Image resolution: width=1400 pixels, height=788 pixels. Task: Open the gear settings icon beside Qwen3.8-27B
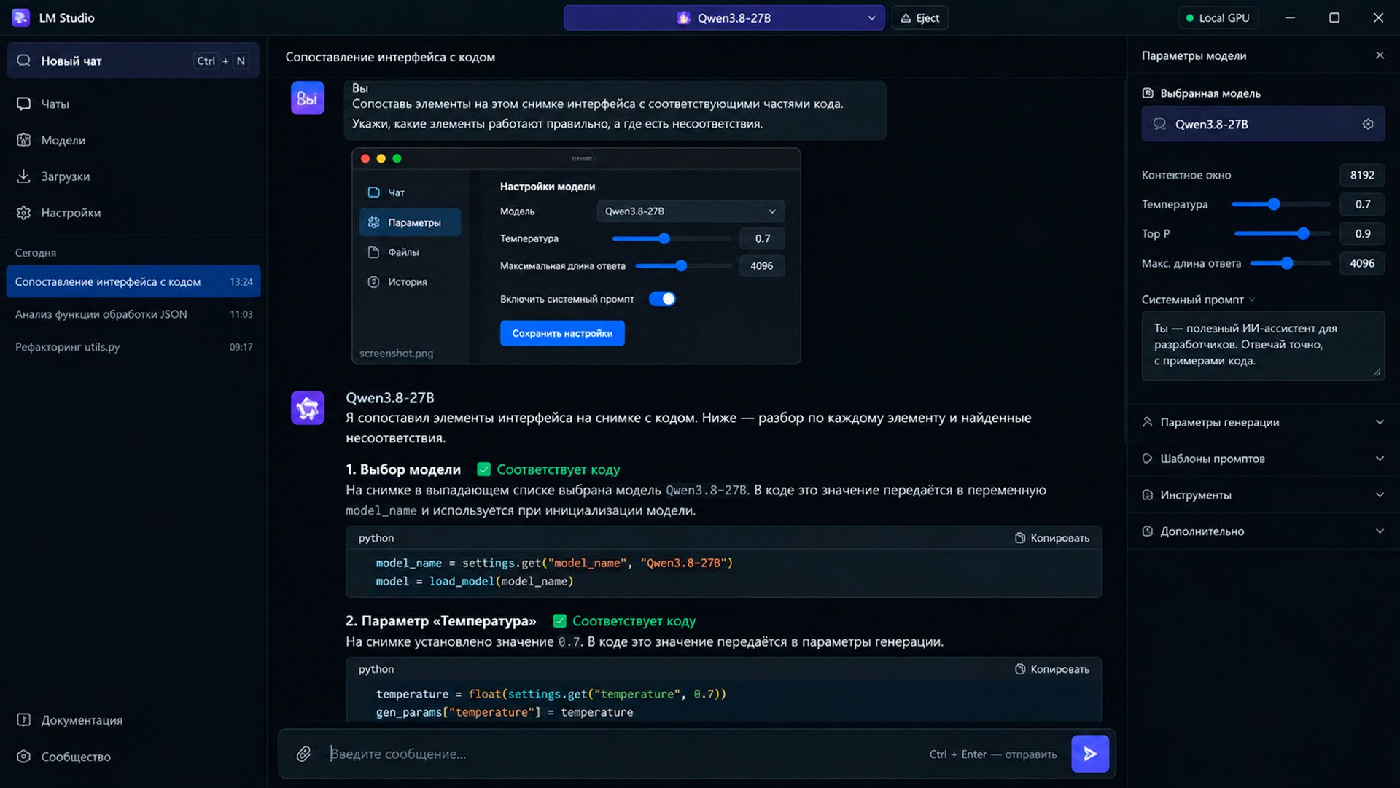pyautogui.click(x=1368, y=124)
